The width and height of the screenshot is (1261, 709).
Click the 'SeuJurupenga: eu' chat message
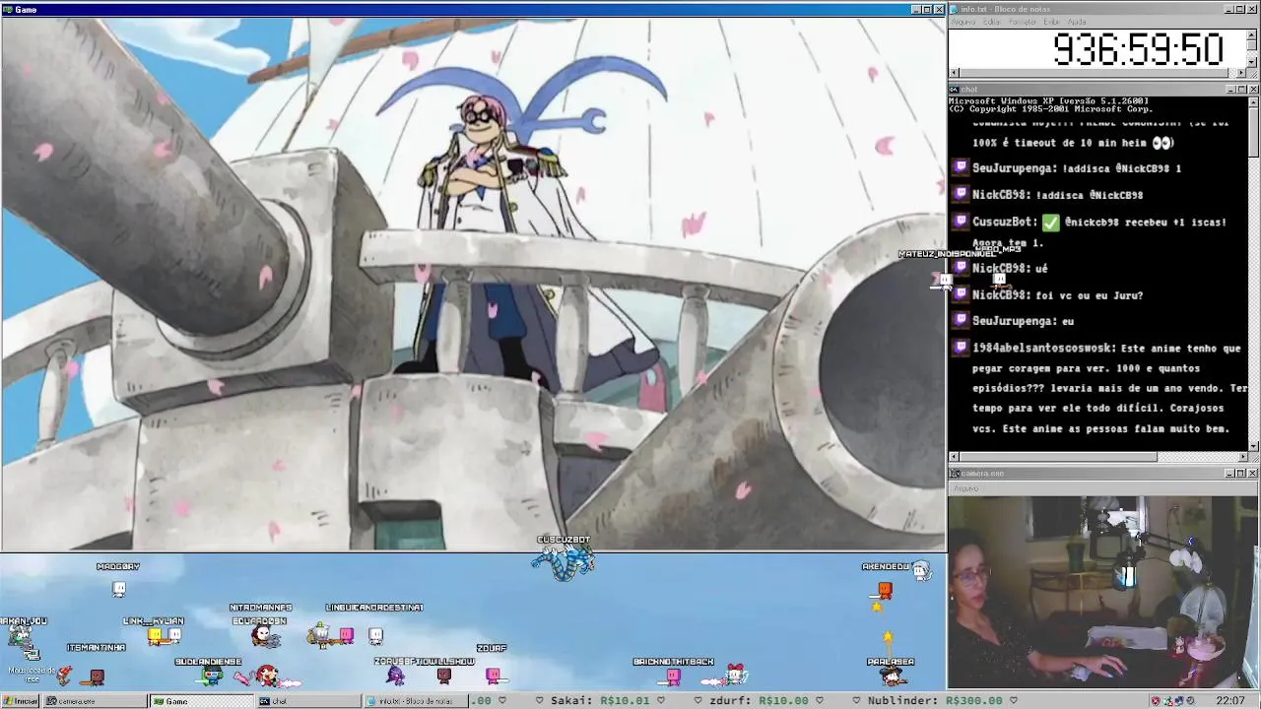(x=1023, y=321)
